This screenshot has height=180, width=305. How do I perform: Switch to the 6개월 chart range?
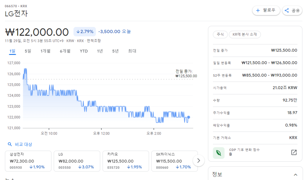[x=65, y=51]
